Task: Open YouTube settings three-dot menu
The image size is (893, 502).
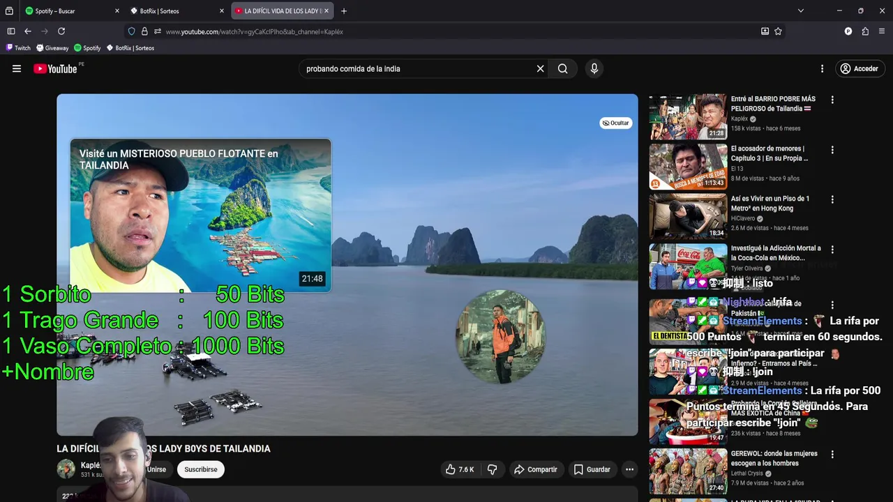Action: tap(822, 68)
